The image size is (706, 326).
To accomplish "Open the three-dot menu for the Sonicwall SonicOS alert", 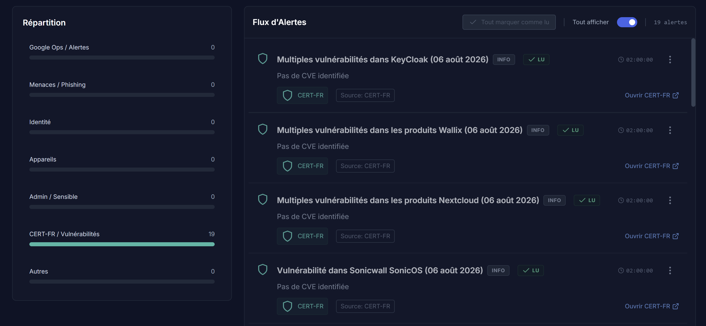I will [x=670, y=270].
